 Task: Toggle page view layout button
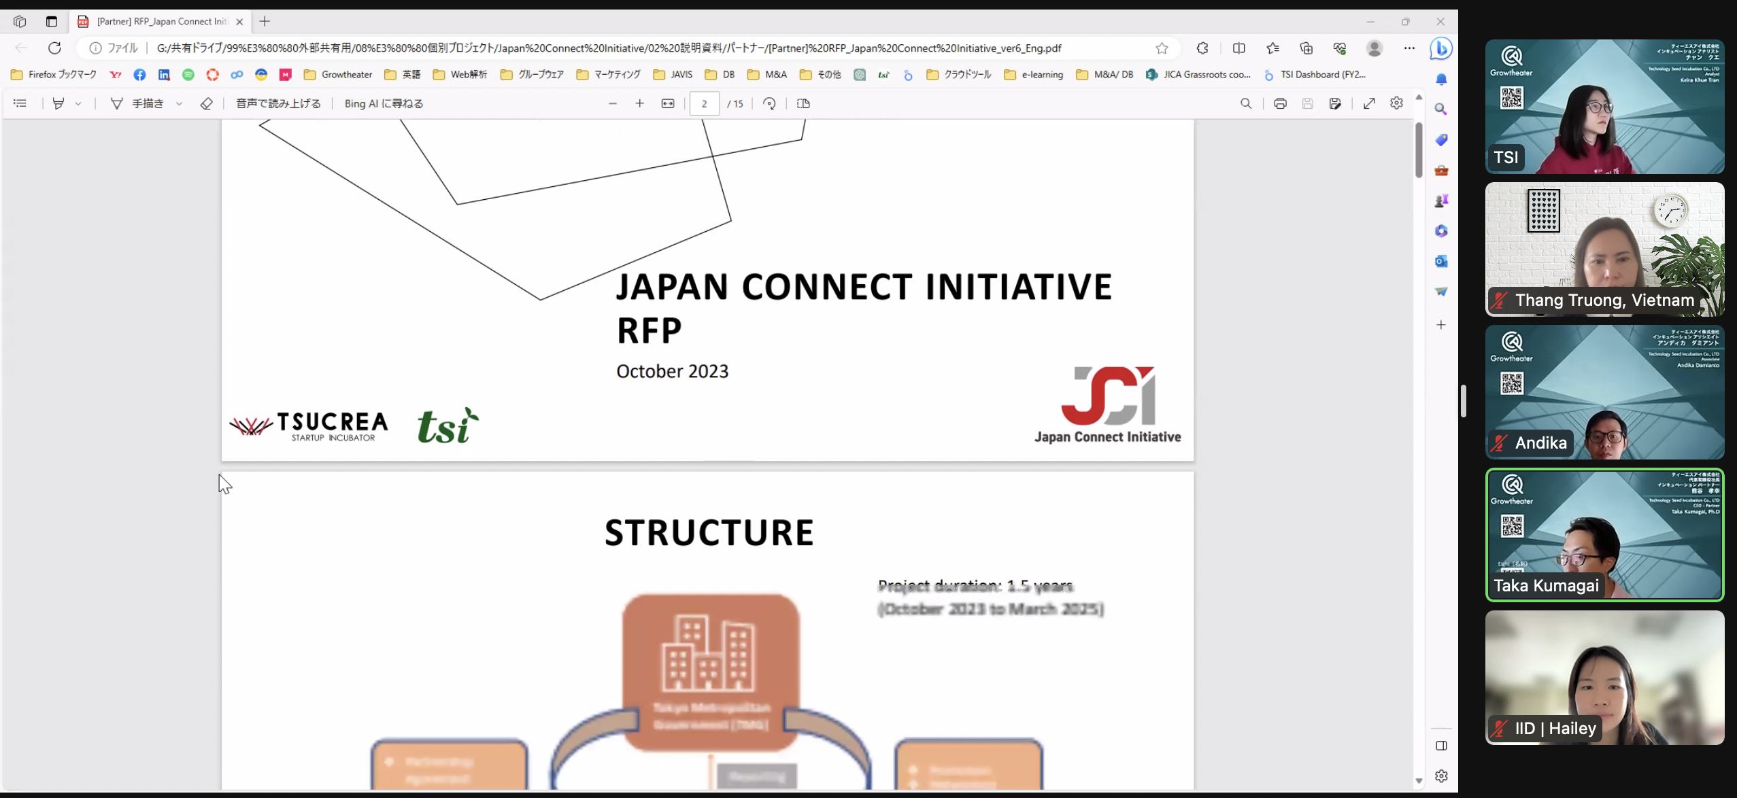click(x=803, y=103)
